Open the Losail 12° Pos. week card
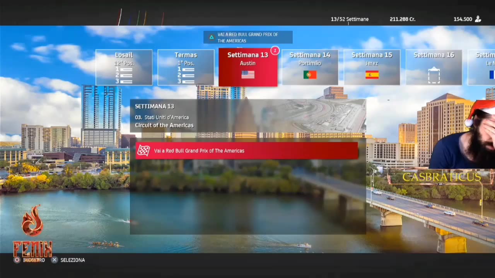The image size is (495, 278). 124,67
